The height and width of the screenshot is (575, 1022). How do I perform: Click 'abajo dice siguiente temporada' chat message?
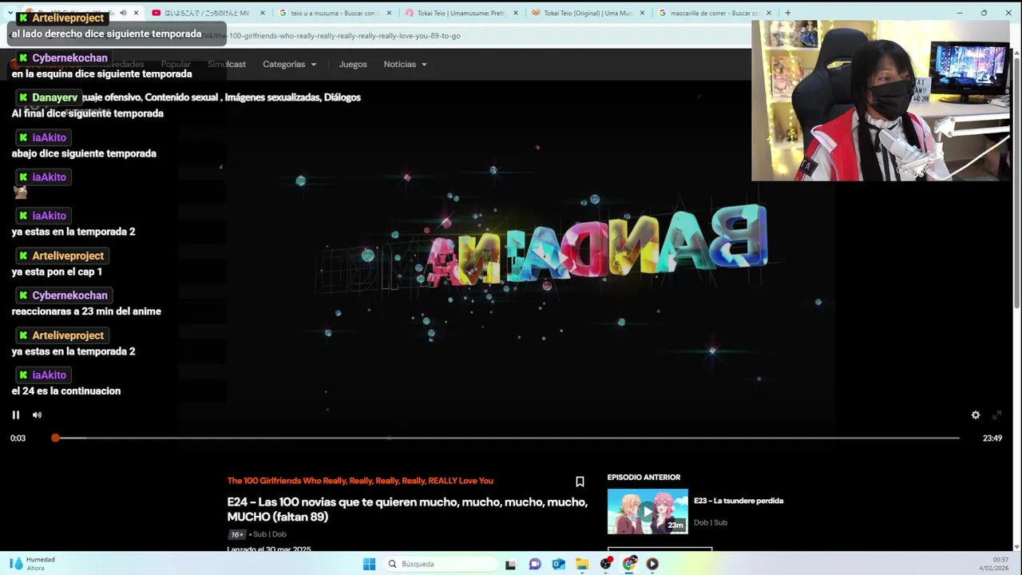84,153
